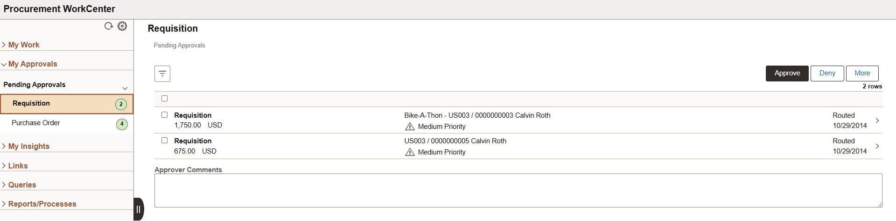Click the green count badge beside Purchase Order
The height and width of the screenshot is (221, 896).
pyautogui.click(x=122, y=124)
